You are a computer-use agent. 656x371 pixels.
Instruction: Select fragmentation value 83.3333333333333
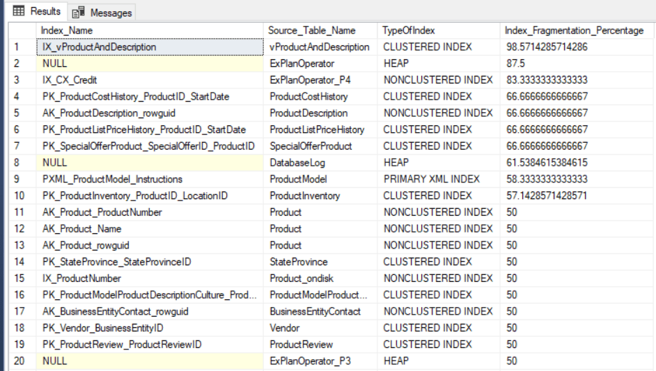click(x=577, y=80)
